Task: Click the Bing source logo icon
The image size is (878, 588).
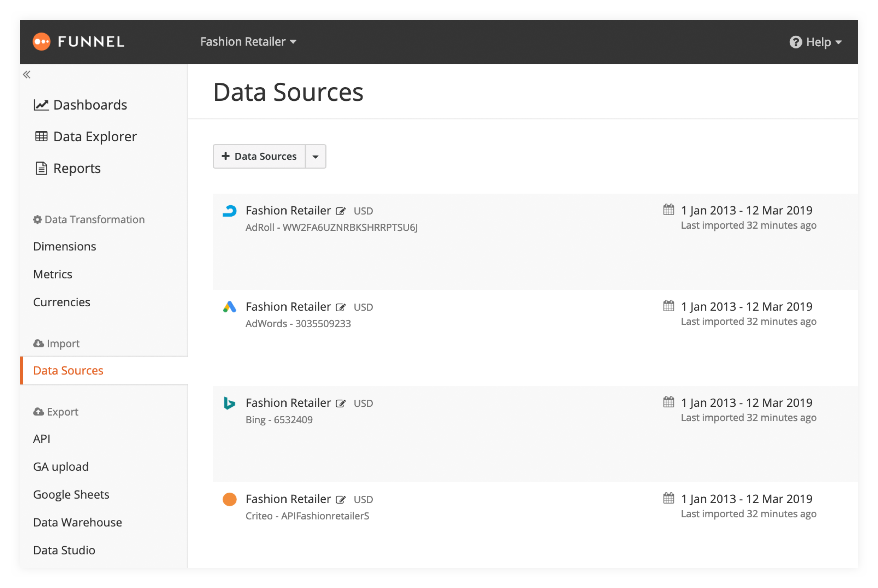Action: tap(229, 403)
